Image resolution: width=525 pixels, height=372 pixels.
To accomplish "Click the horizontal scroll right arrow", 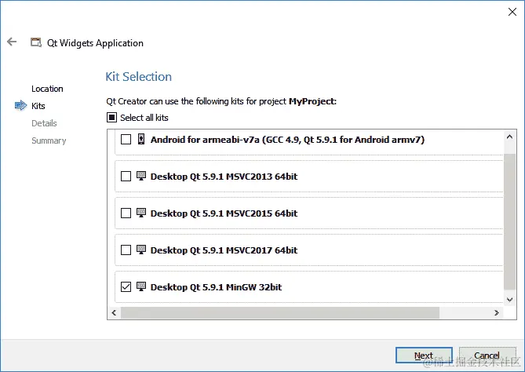I will 497,312.
